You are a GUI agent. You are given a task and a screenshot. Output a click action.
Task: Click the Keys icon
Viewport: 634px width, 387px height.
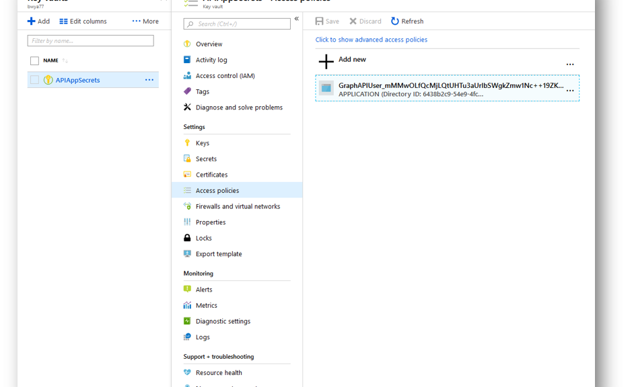coord(187,142)
